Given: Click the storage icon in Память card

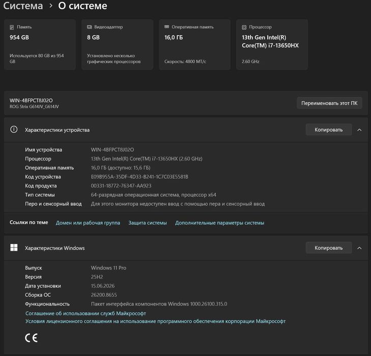Looking at the screenshot, I should (x=12, y=27).
